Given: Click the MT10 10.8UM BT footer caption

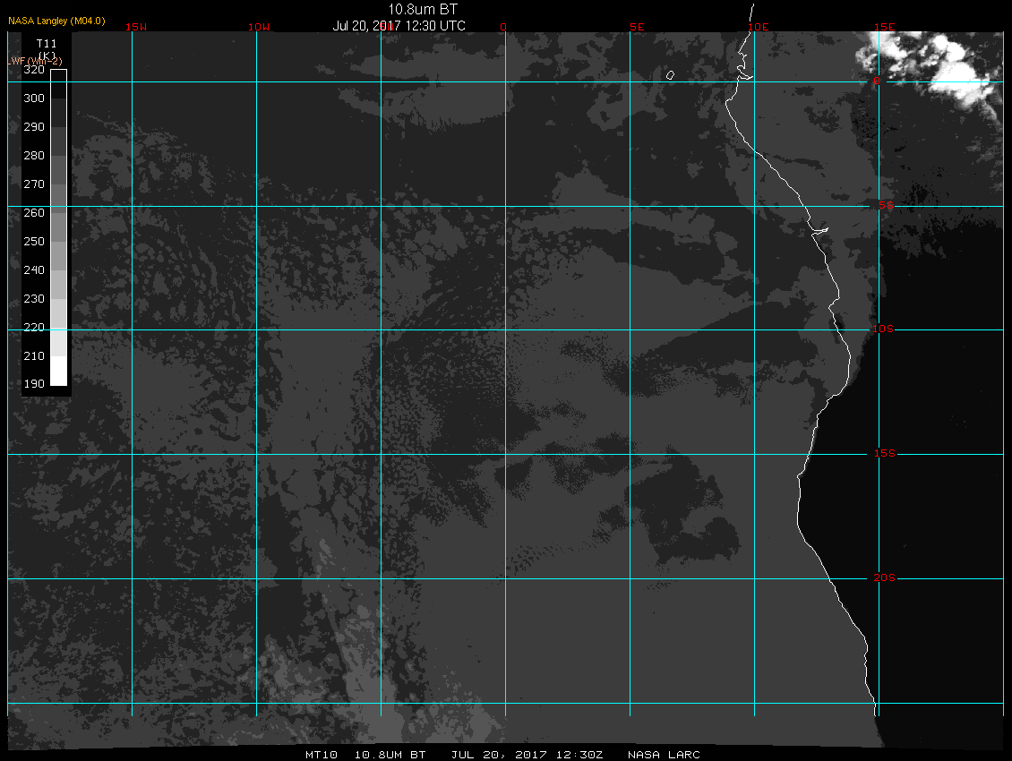Looking at the screenshot, I should coord(365,755).
